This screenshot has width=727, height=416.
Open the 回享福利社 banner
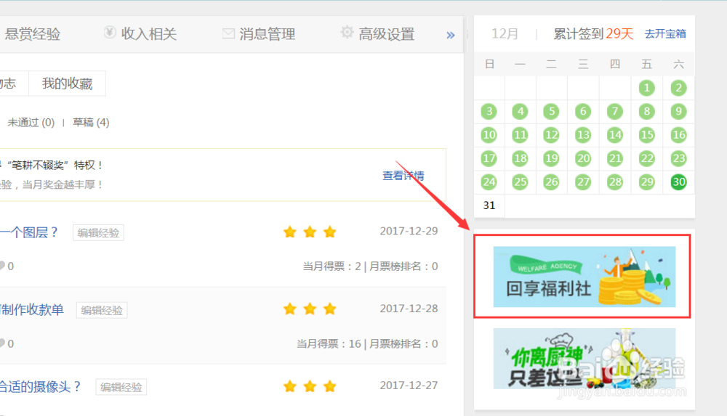click(585, 277)
